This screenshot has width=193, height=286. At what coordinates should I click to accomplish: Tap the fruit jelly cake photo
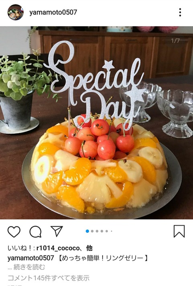click(x=96, y=123)
